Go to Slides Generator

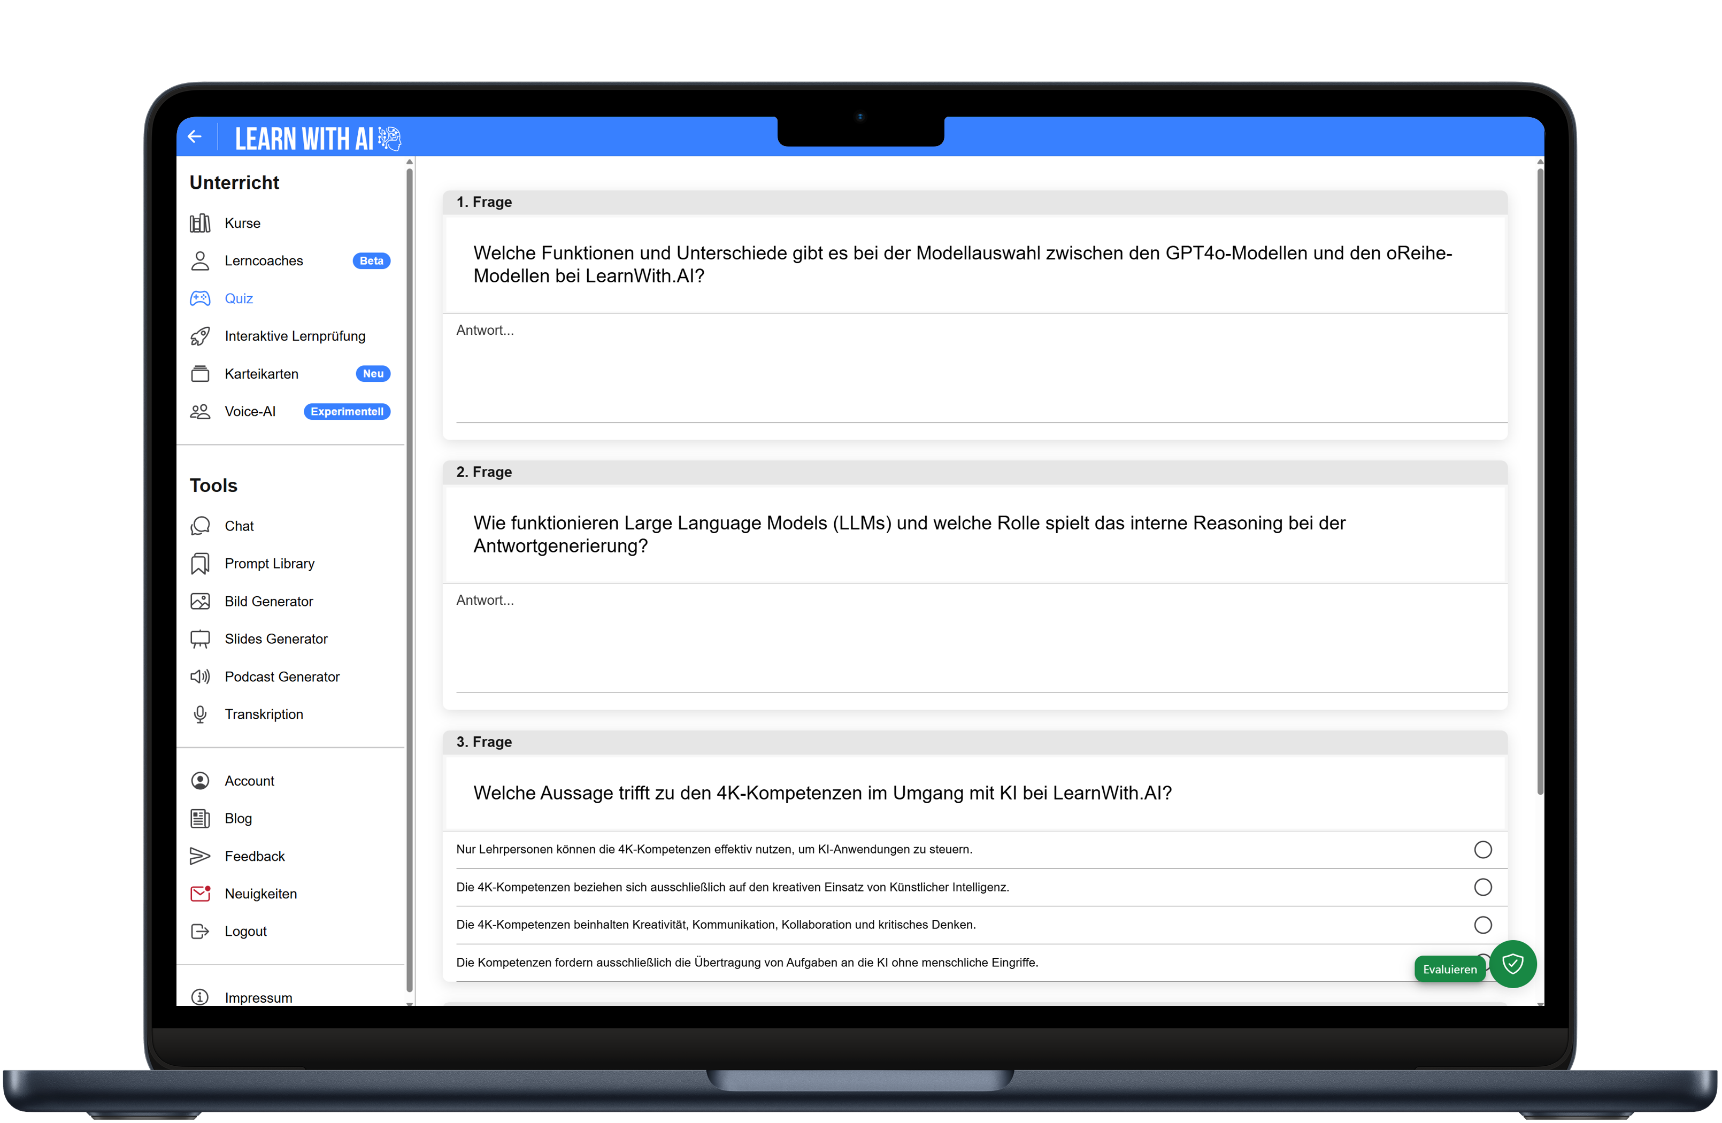pos(275,639)
